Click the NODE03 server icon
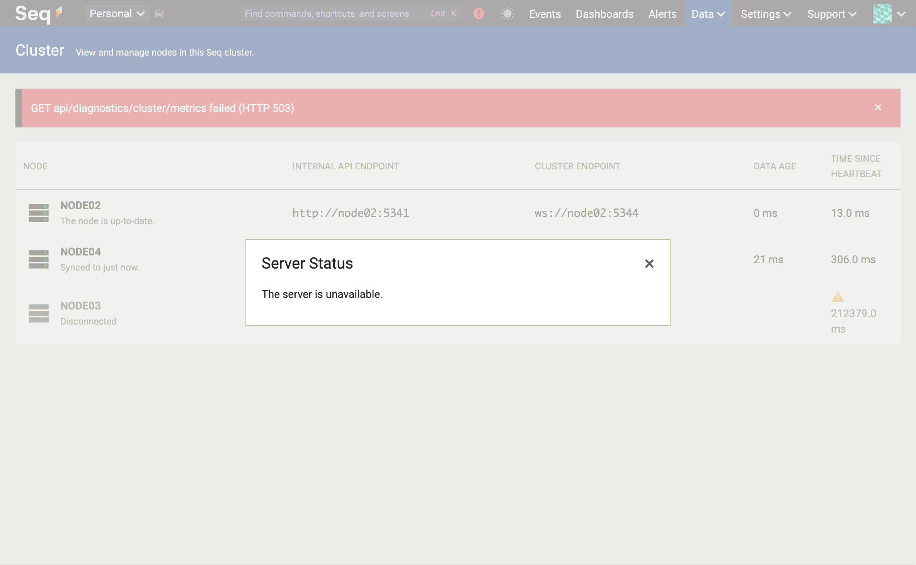The height and width of the screenshot is (565, 916). pyautogui.click(x=39, y=313)
